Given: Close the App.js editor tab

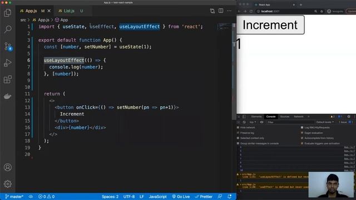Looking at the screenshot, I should coord(49,11).
